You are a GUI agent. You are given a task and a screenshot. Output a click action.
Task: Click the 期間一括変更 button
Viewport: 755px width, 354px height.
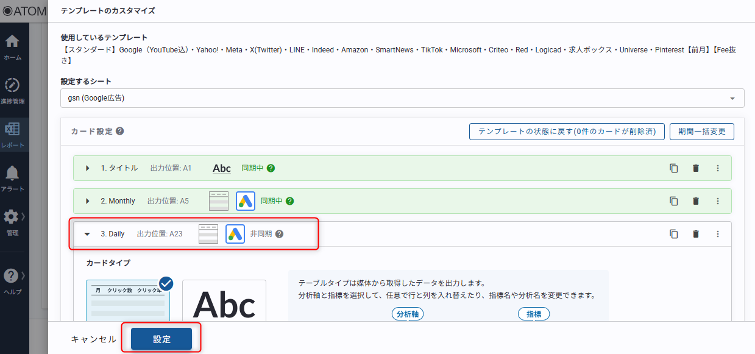(x=701, y=132)
